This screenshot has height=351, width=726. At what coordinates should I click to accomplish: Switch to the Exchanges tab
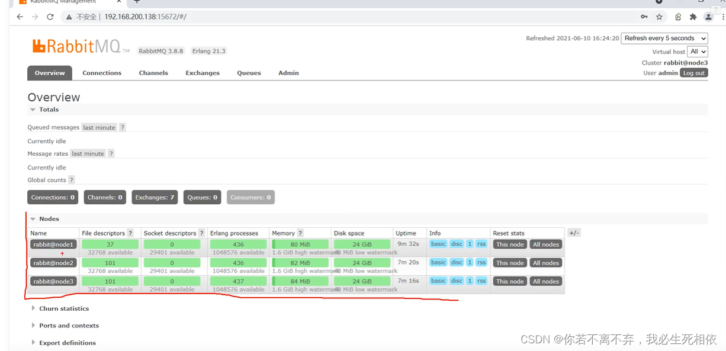(203, 73)
